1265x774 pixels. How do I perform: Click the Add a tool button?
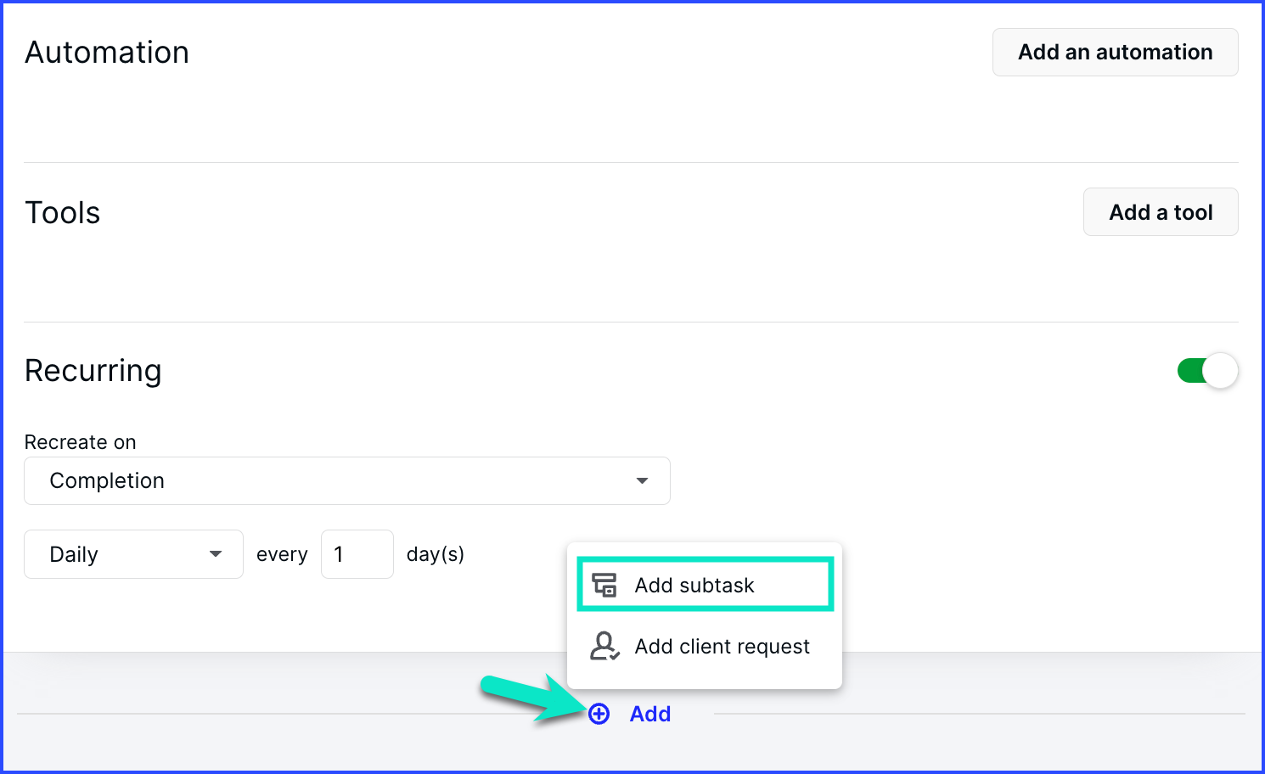[1161, 212]
